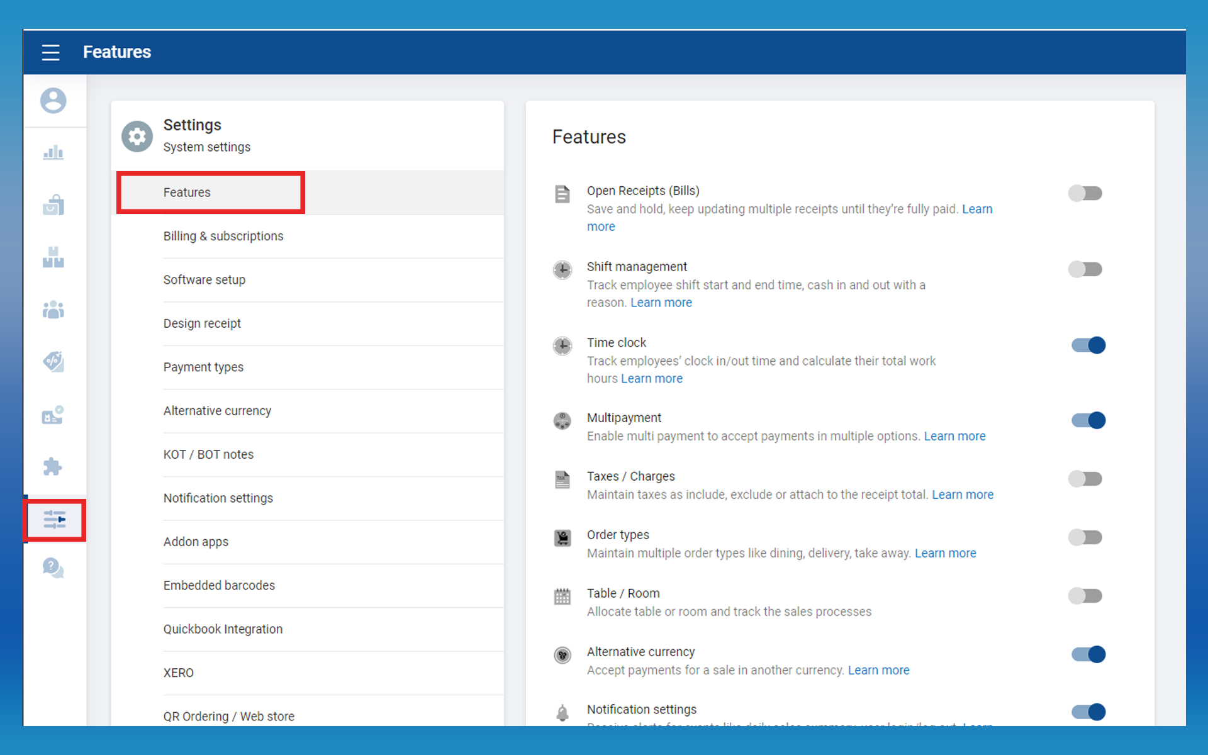
Task: Open the inventory boxes sidebar icon
Action: point(53,257)
